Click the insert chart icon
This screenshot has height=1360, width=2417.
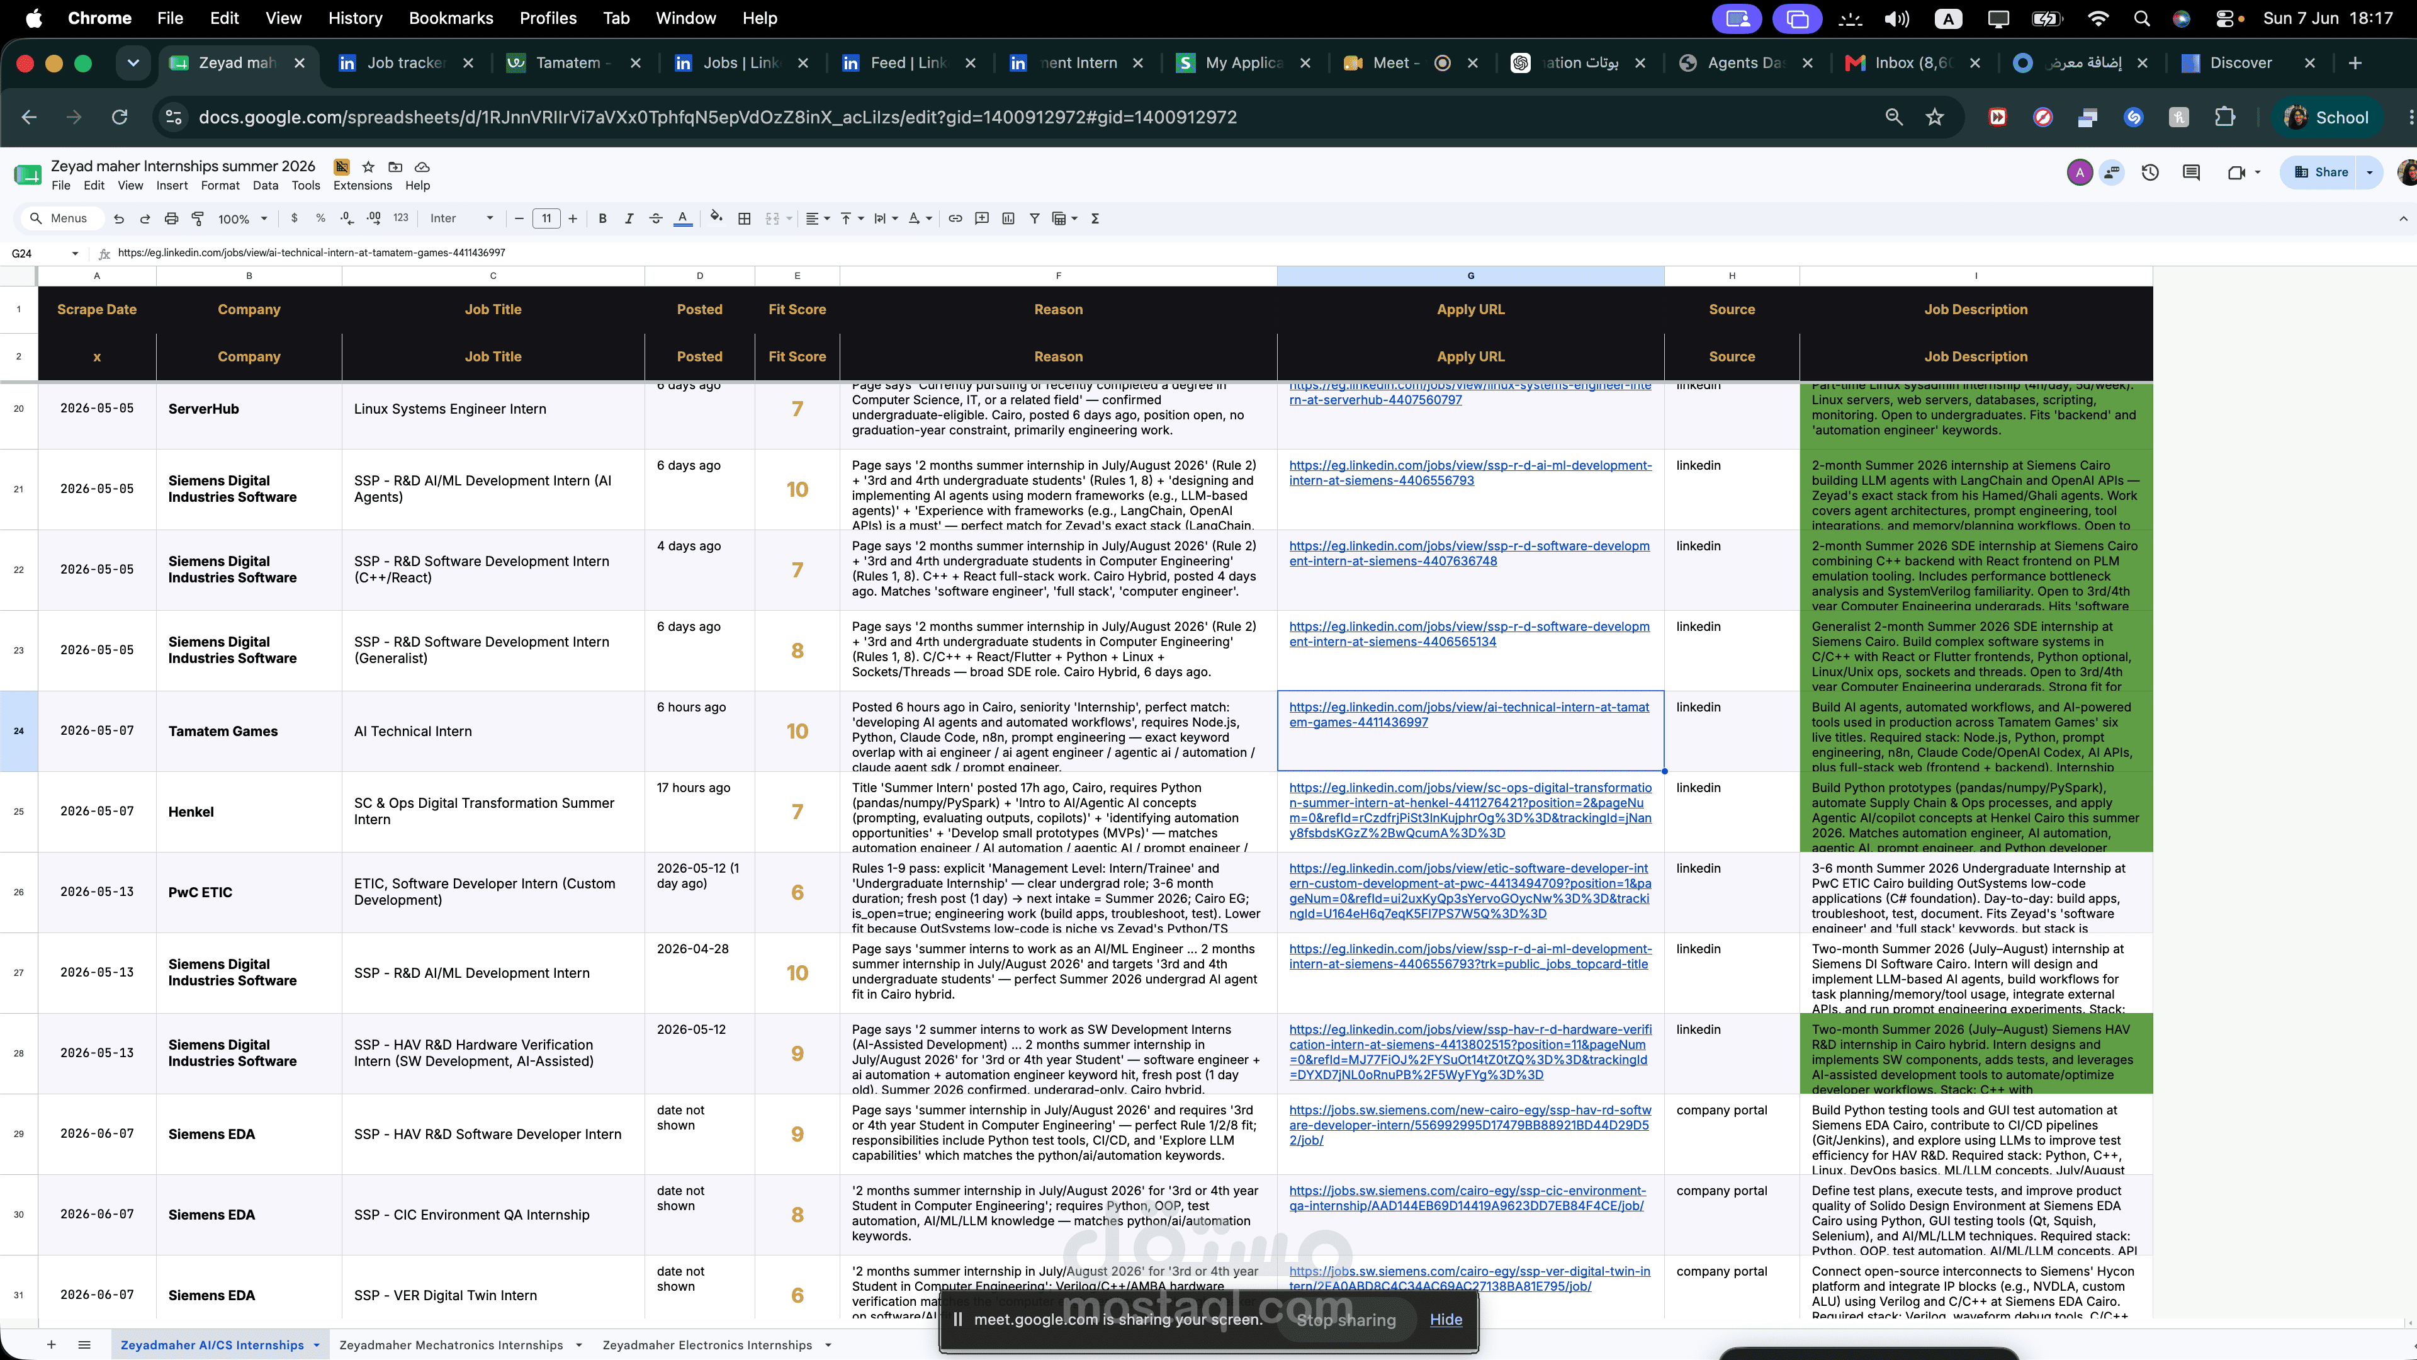click(1008, 218)
